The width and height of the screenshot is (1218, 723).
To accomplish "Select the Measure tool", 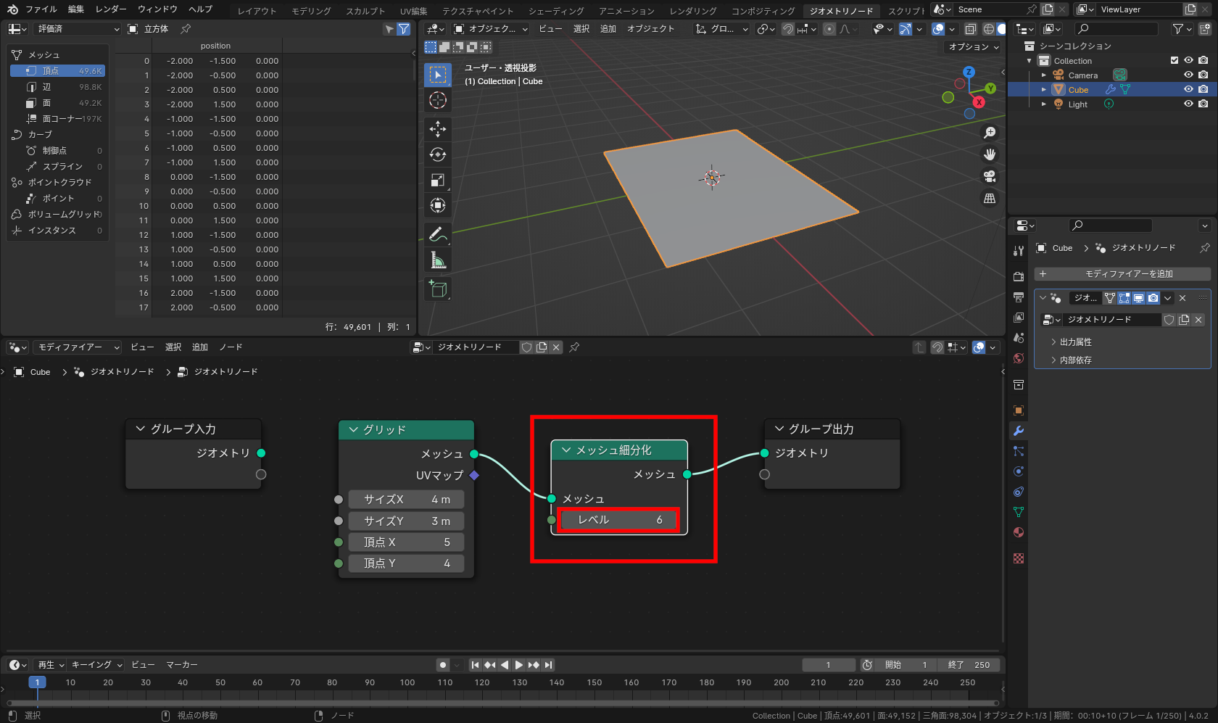I will pyautogui.click(x=438, y=259).
